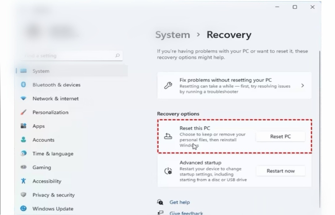Click Restart now under Advanced startup
This screenshot has width=335, height=215.
click(x=280, y=171)
